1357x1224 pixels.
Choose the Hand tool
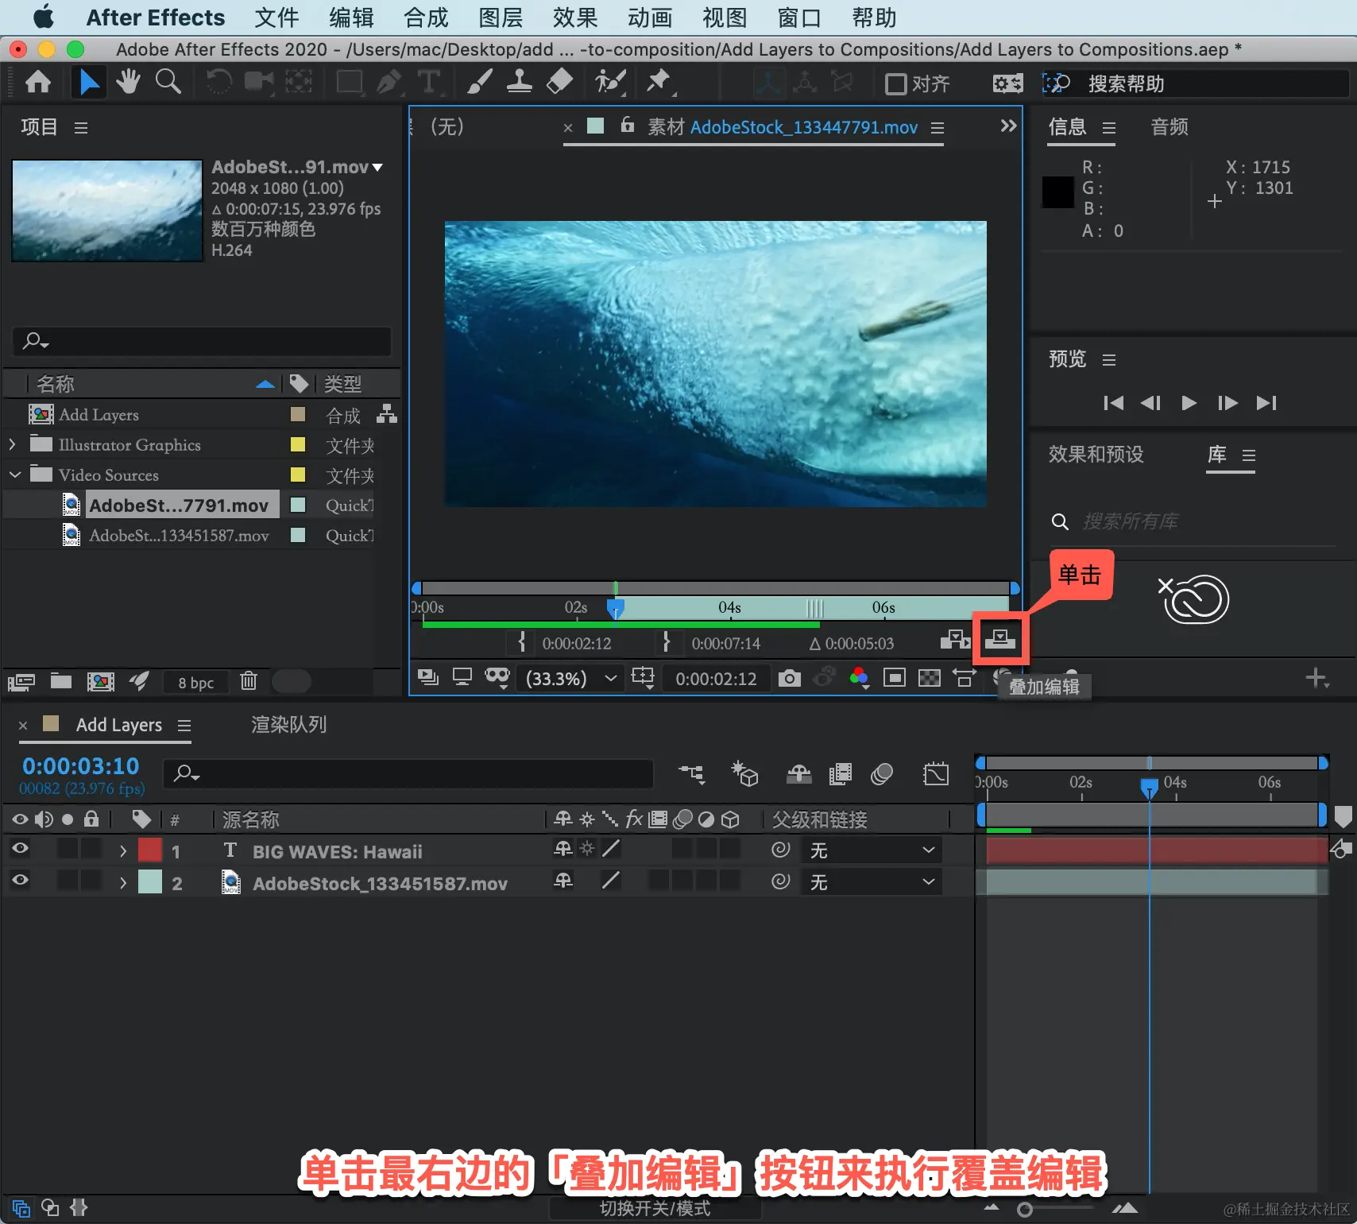(x=128, y=82)
